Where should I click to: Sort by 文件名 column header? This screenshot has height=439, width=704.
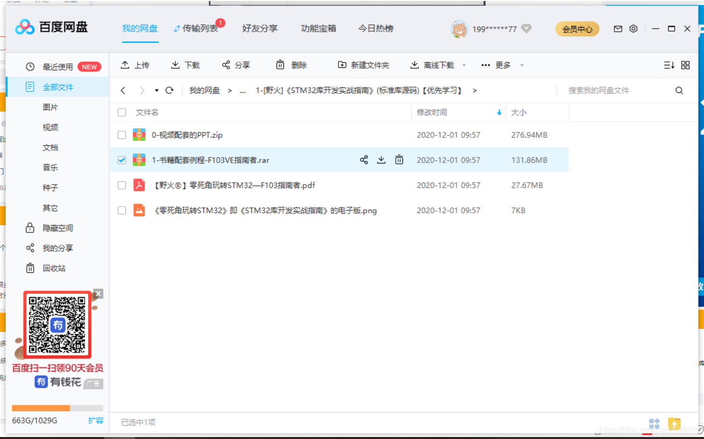click(147, 112)
